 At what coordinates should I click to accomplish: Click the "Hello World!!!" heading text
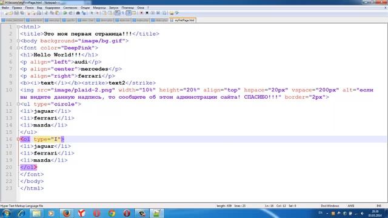click(x=57, y=55)
